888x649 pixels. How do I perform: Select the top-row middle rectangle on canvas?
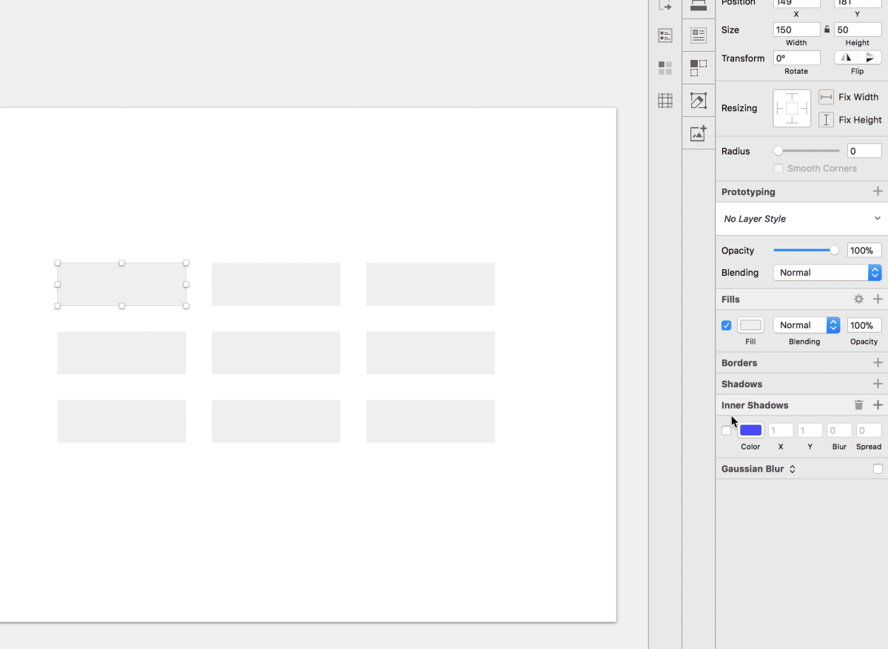(276, 285)
